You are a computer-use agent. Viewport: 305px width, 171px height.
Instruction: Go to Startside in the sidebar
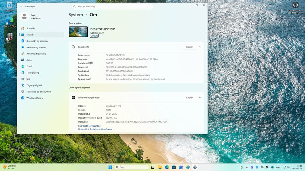pyautogui.click(x=30, y=28)
